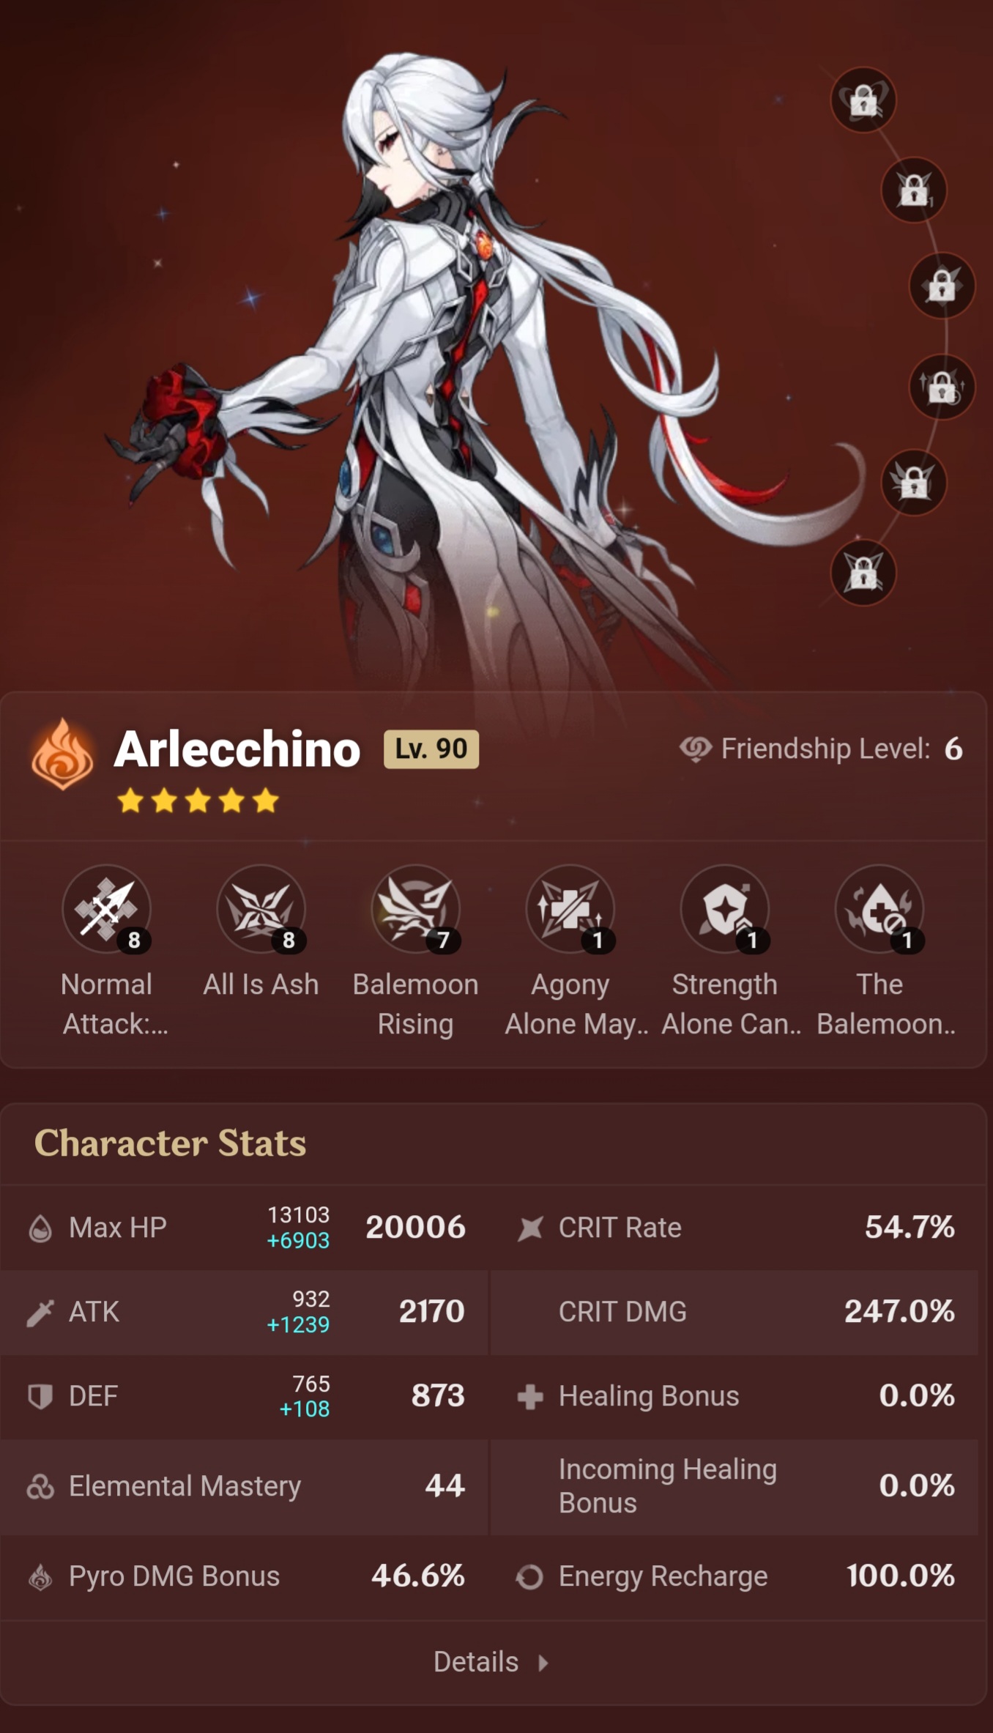Select the CRIT DMG stat row
Screen dimensions: 993x1733
pyautogui.click(x=734, y=1312)
